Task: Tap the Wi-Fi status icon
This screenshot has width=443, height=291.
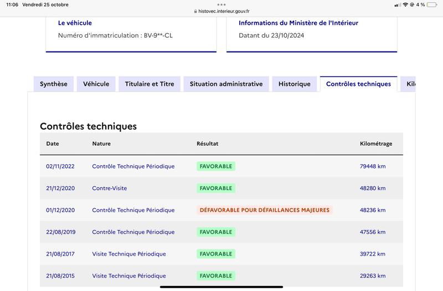Action: click(x=405, y=4)
